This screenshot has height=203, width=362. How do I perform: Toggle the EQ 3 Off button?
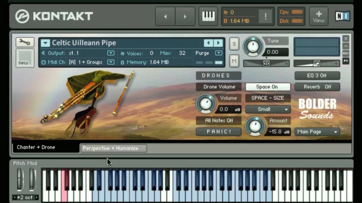(x=317, y=76)
